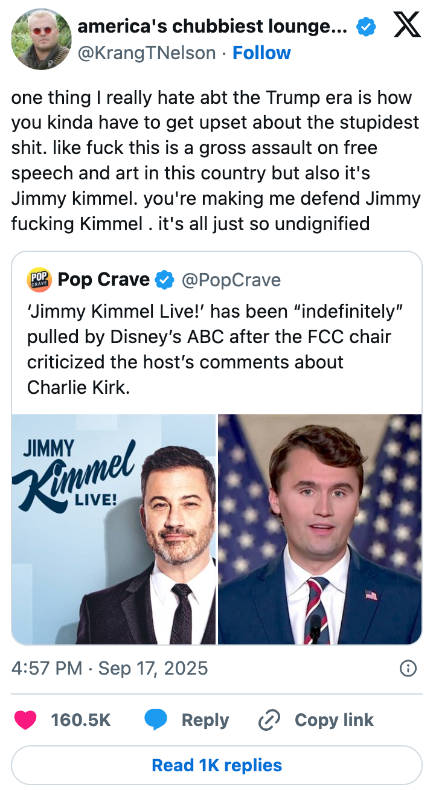Click Pop Crave's verified checkmark
The image size is (436, 790).
click(x=163, y=279)
